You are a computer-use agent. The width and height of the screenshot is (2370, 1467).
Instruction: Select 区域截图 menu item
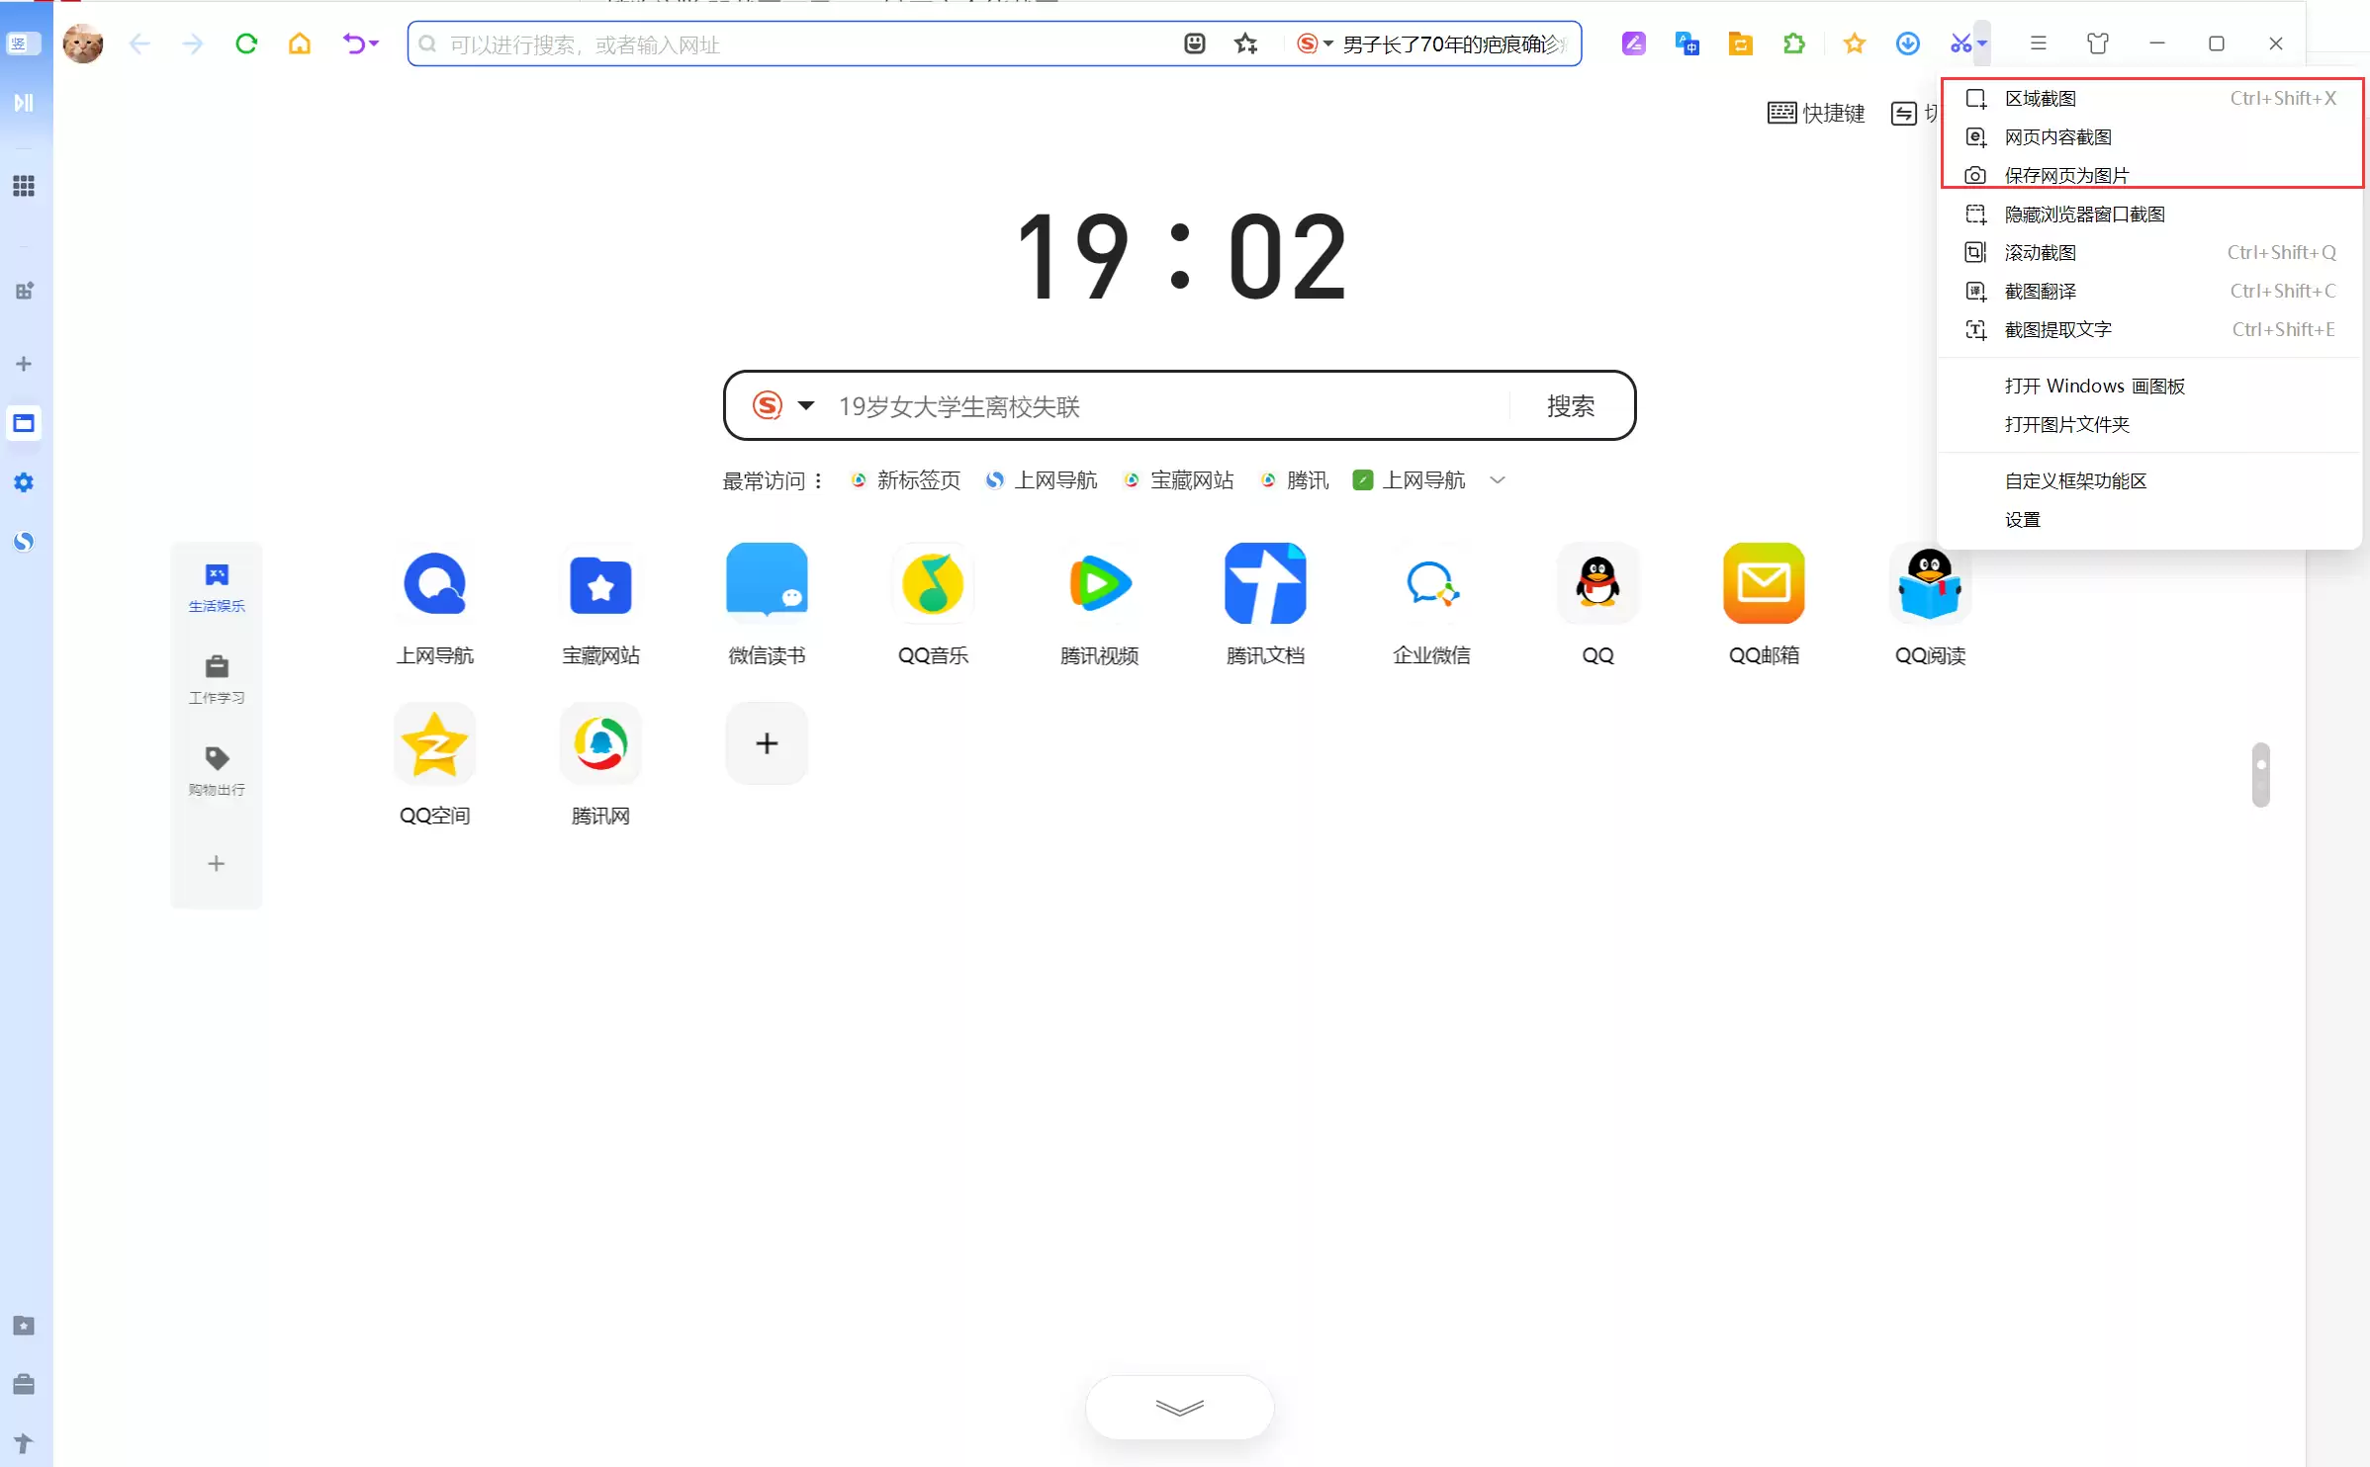2150,99
